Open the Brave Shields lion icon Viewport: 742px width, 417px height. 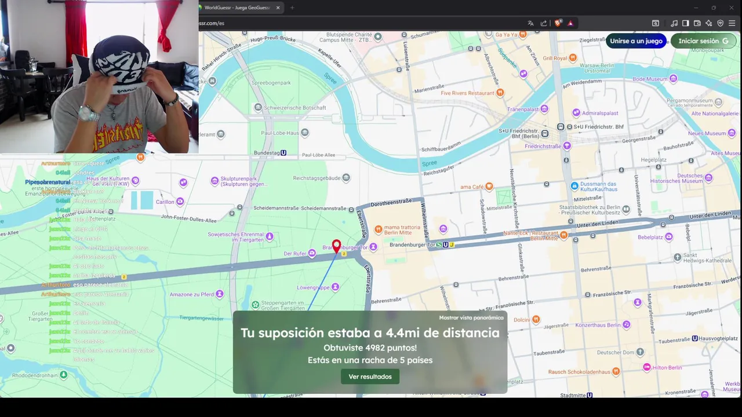(x=558, y=23)
